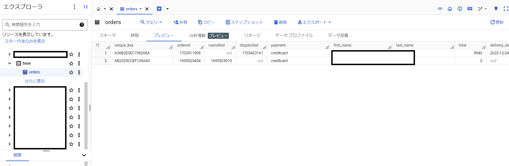
Task: Toggle full screen mode
Action: point(506,9)
